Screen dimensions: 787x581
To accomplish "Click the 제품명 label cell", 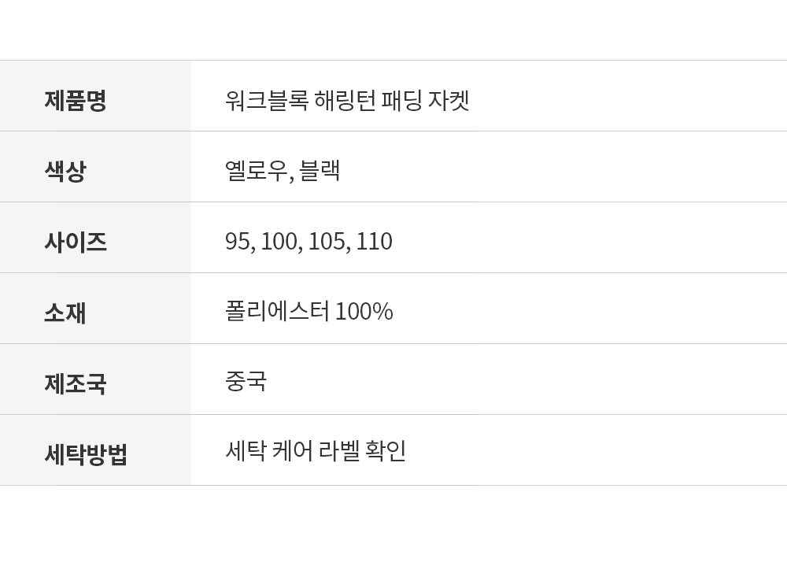I will (x=95, y=96).
